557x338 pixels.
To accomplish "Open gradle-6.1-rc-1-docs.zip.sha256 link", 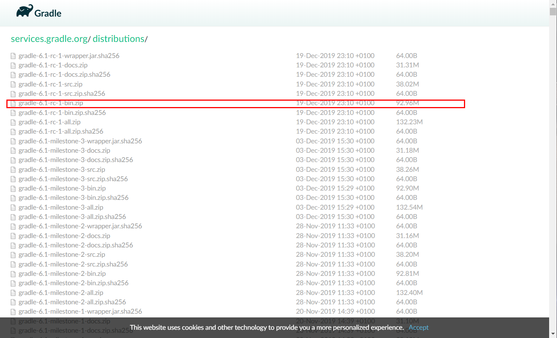I will point(65,74).
